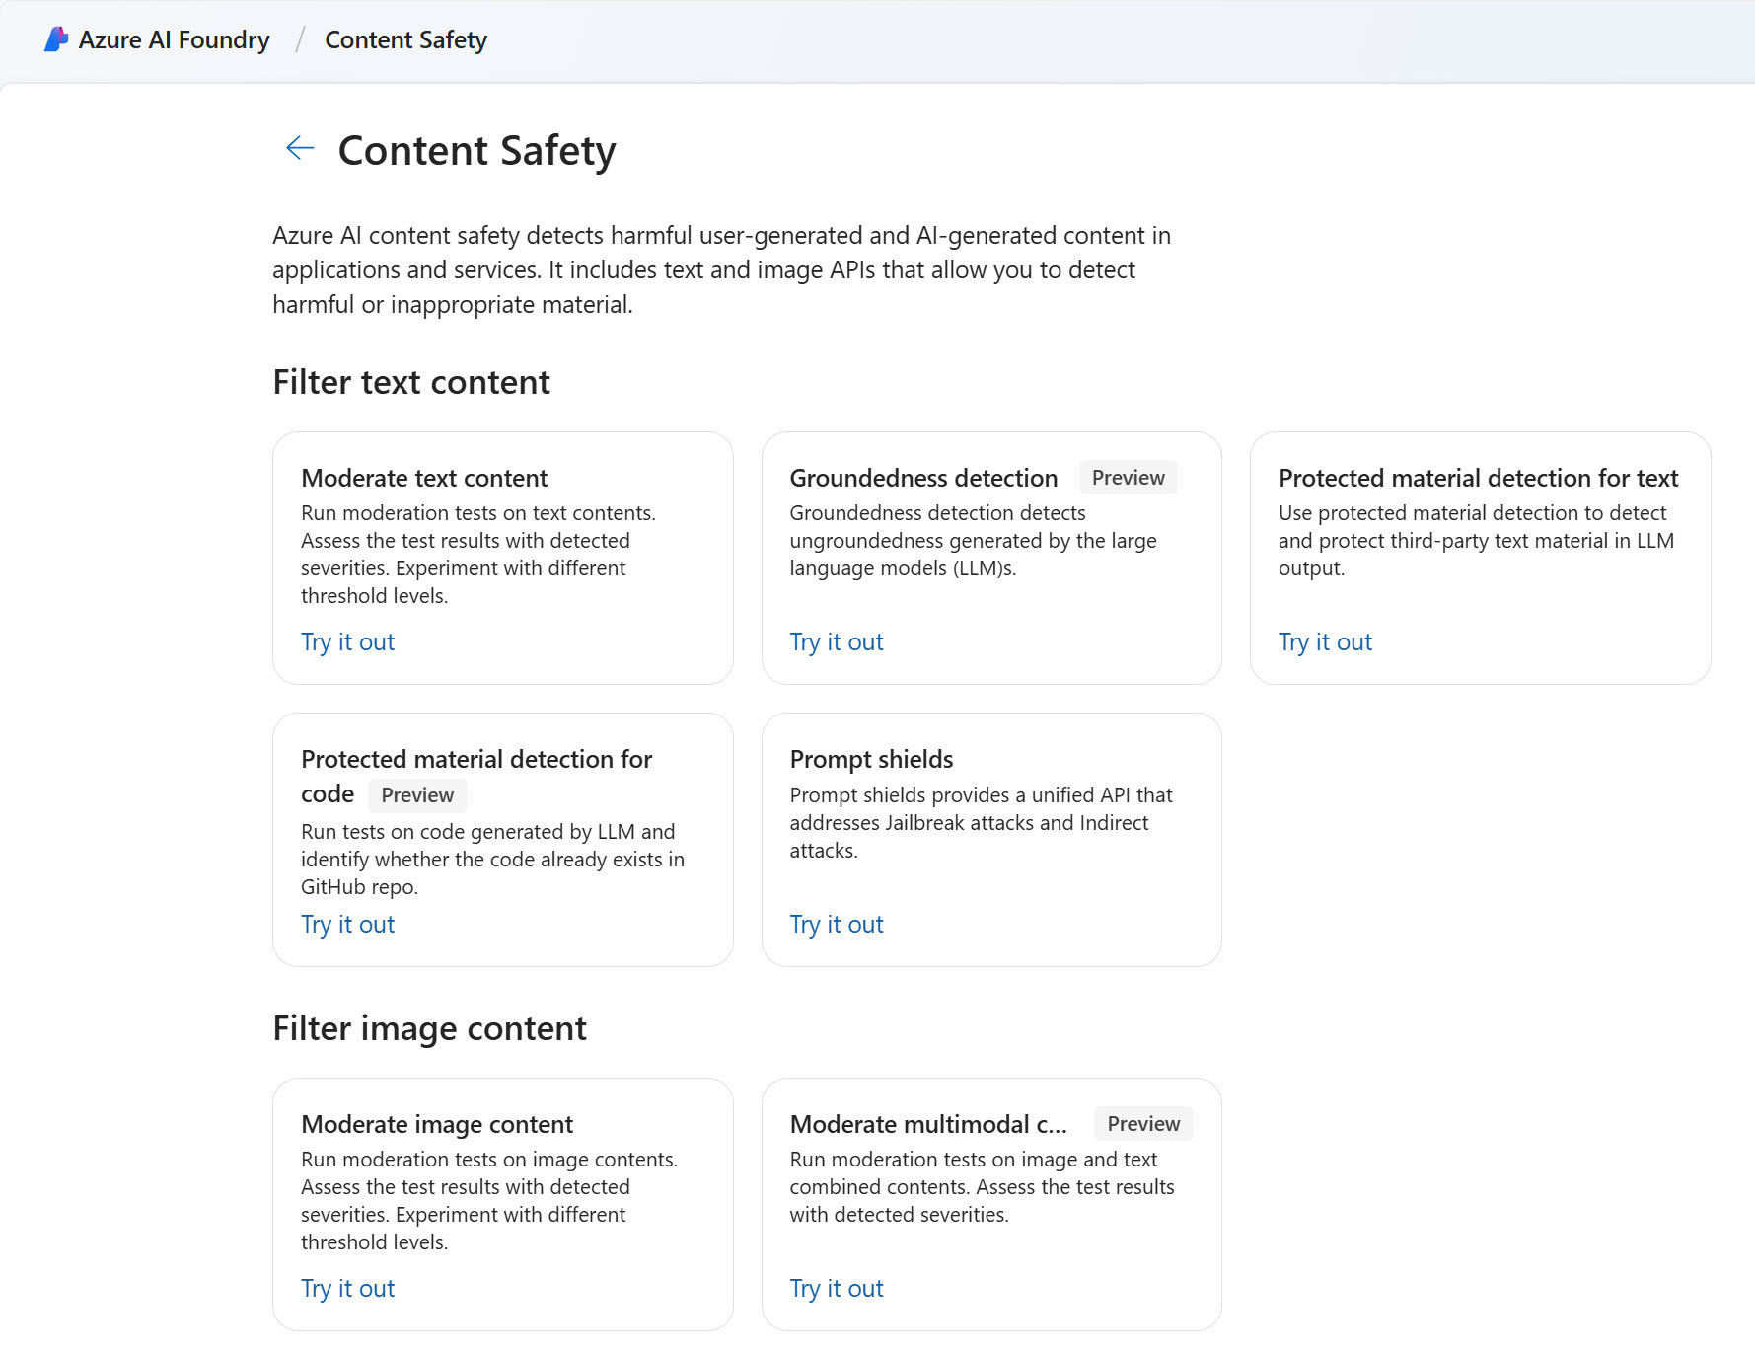Click the Azure AI Foundry logo icon
This screenshot has width=1755, height=1354.
click(x=56, y=39)
